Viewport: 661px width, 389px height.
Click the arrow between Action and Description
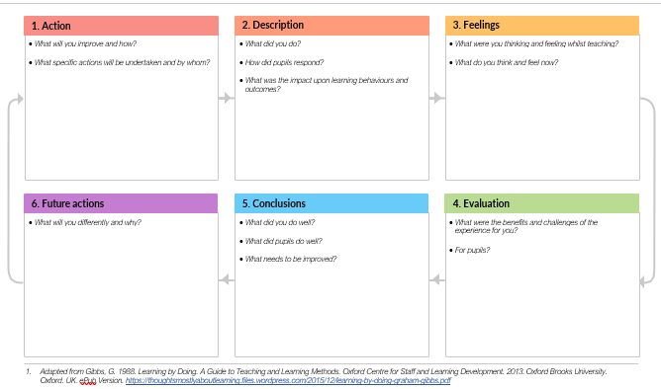click(x=227, y=98)
